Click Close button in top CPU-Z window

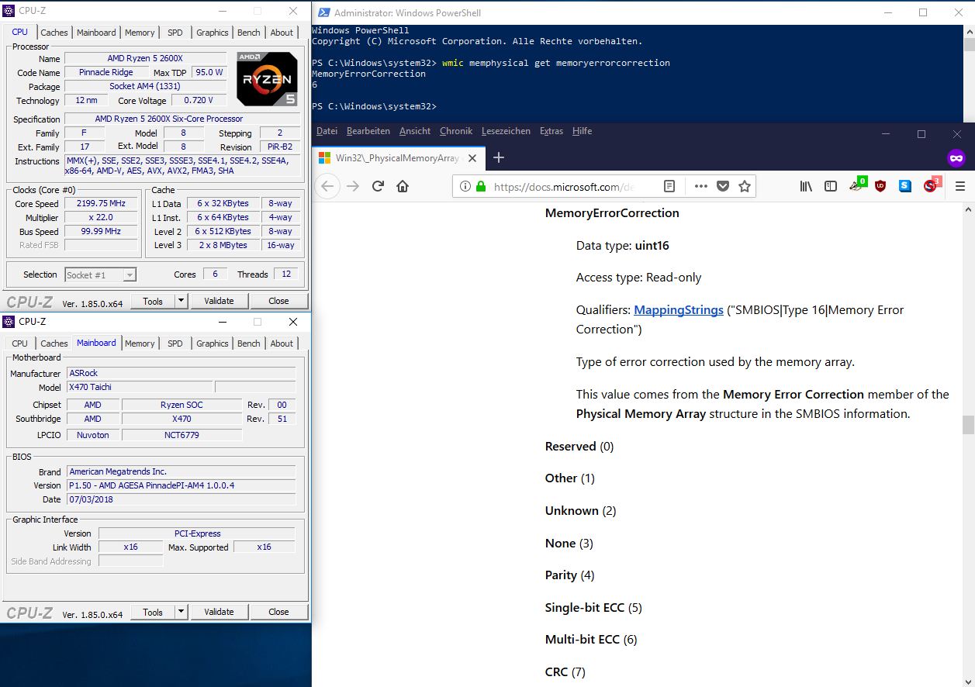click(278, 301)
